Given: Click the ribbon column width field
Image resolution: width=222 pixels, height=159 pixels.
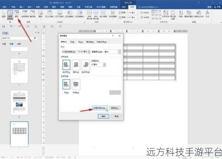Looking at the screenshot, I should 132,17.
